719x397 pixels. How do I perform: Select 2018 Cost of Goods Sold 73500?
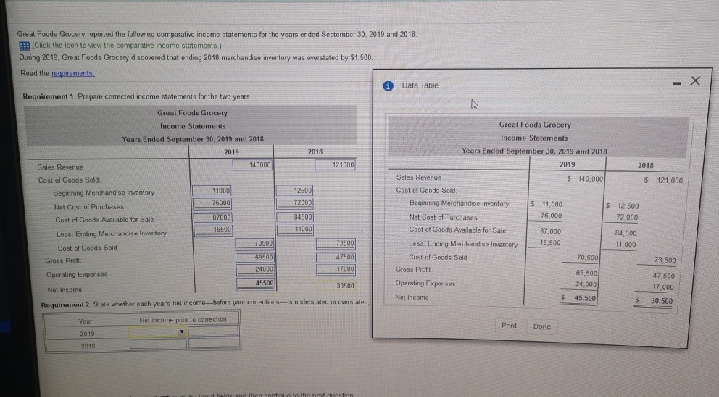point(336,243)
